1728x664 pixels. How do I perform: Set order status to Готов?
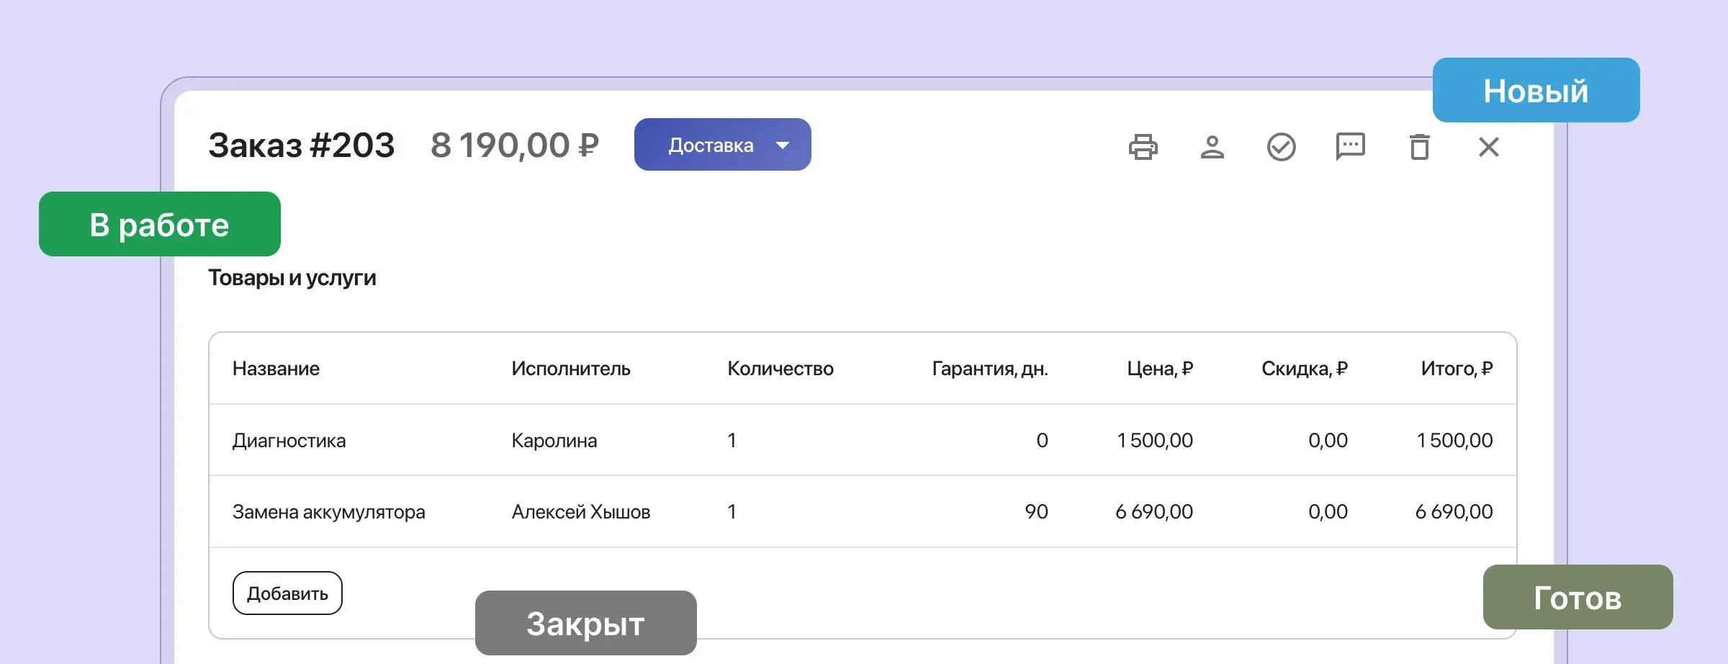click(1578, 597)
